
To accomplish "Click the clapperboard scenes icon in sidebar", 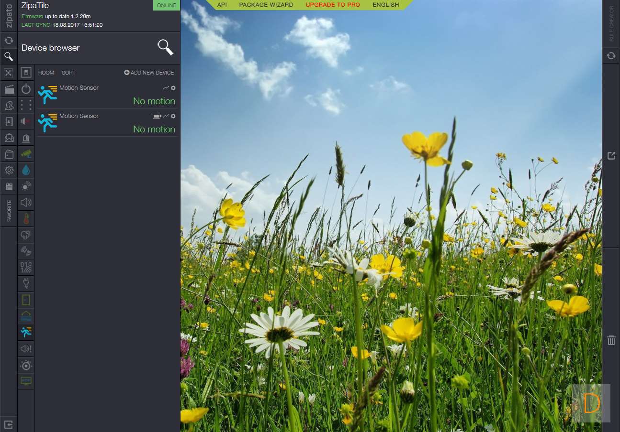I will click(9, 89).
